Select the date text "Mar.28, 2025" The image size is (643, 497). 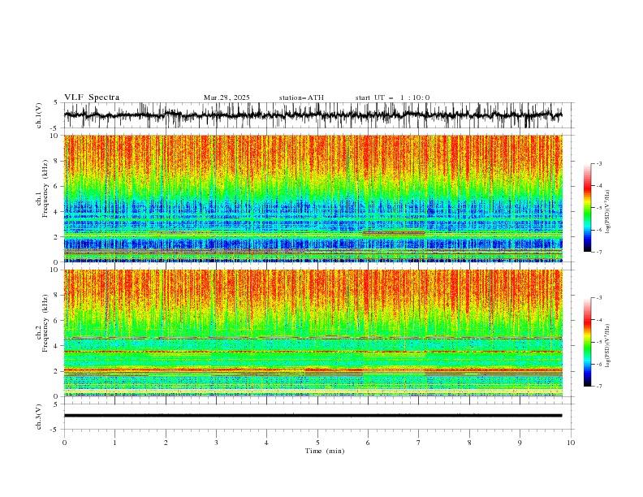[x=227, y=97]
